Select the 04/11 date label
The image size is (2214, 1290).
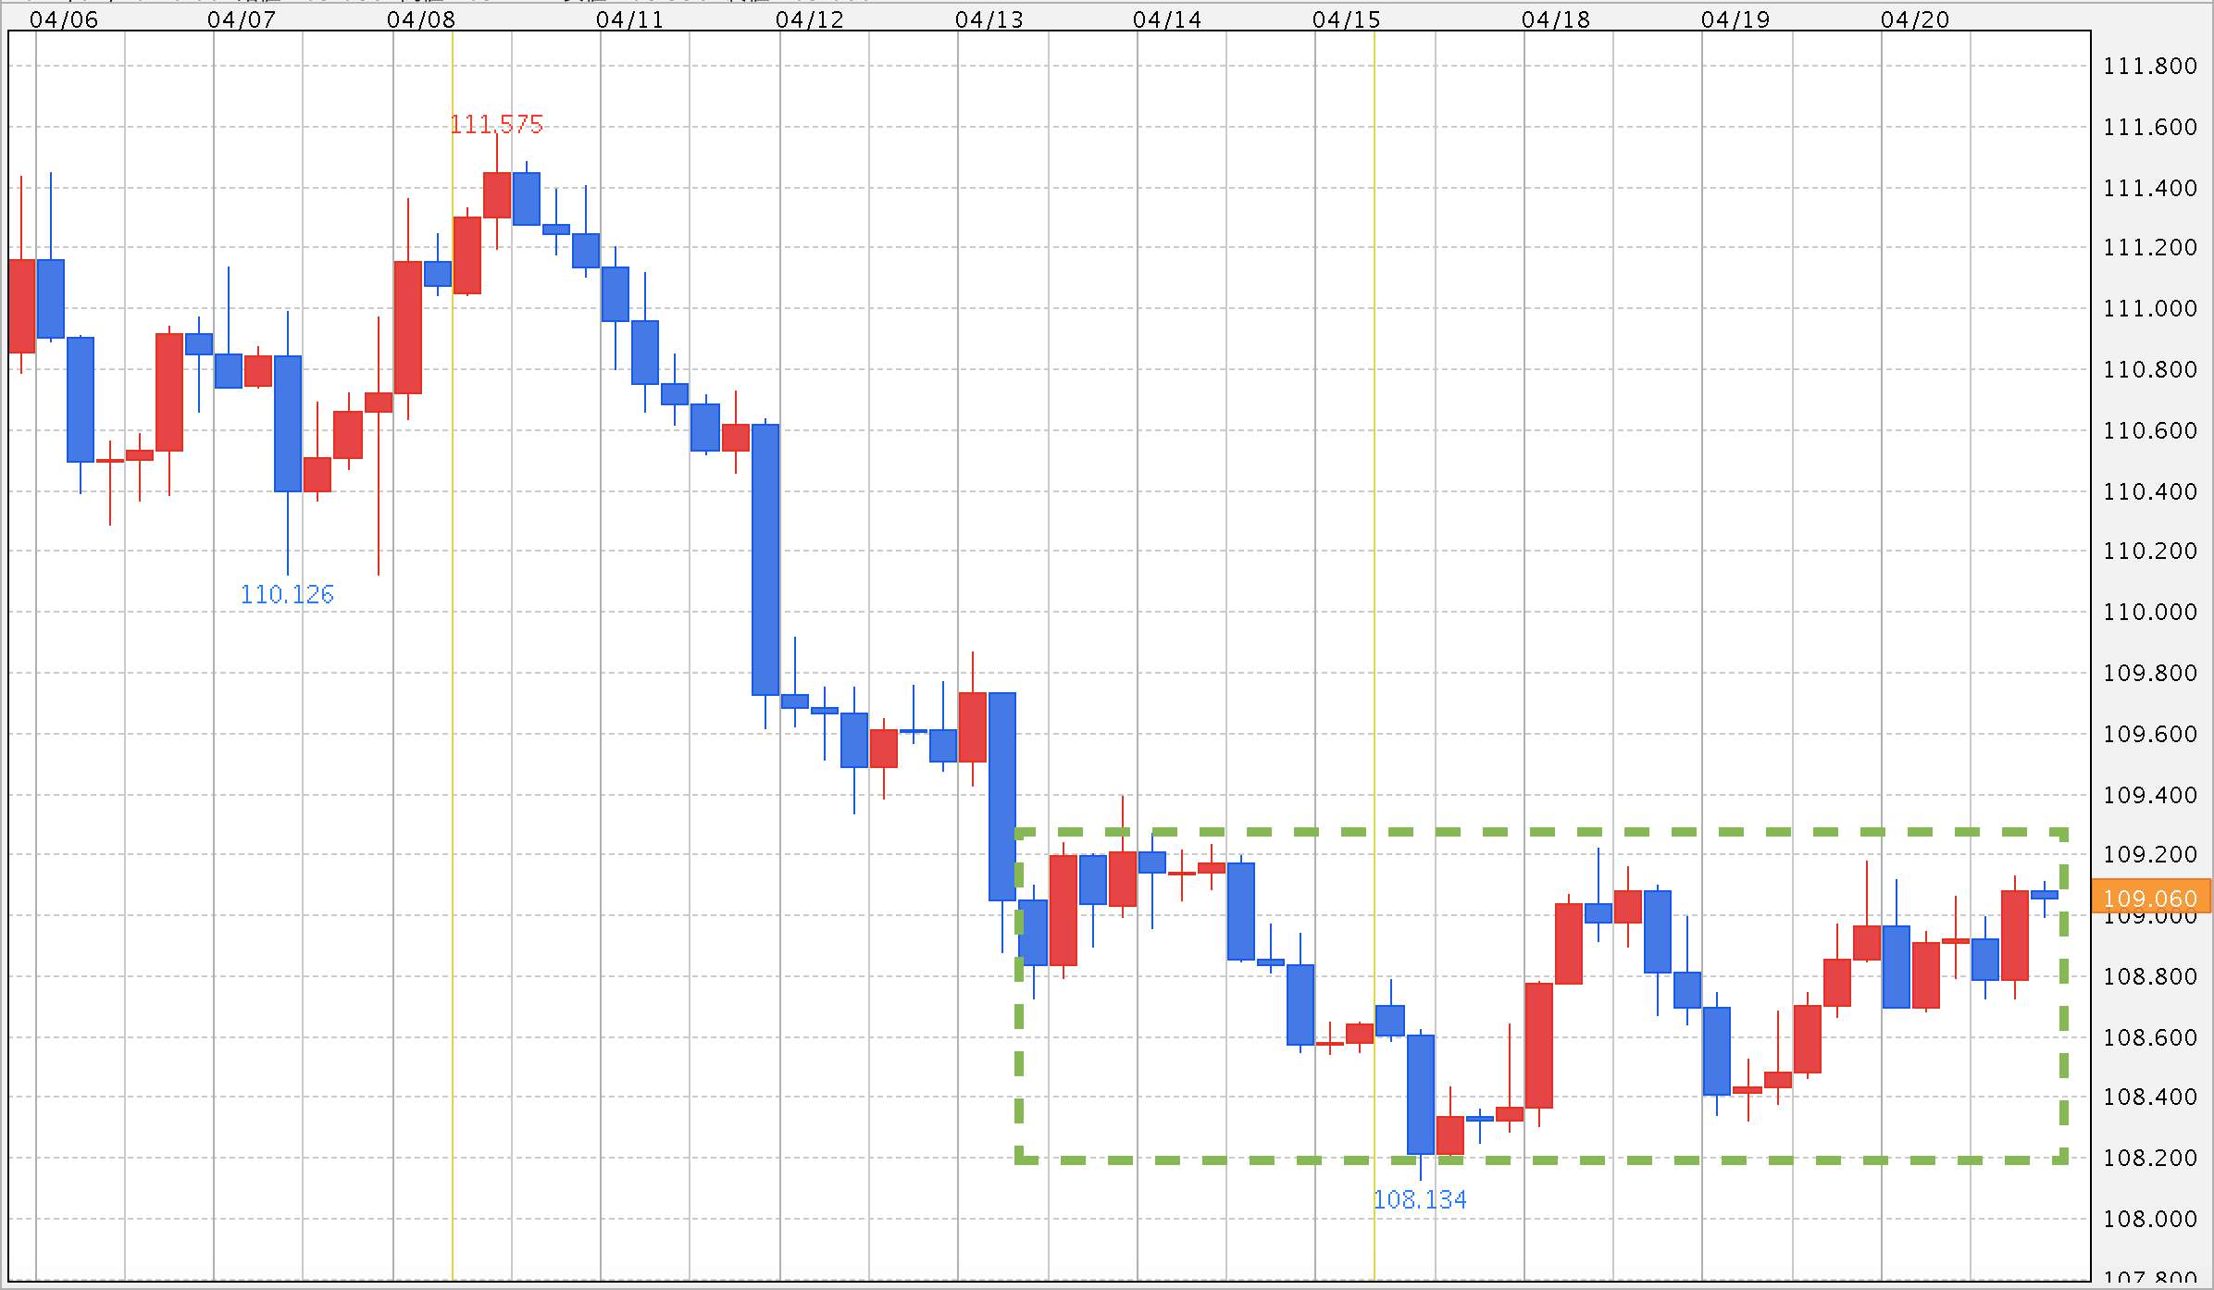(x=630, y=19)
